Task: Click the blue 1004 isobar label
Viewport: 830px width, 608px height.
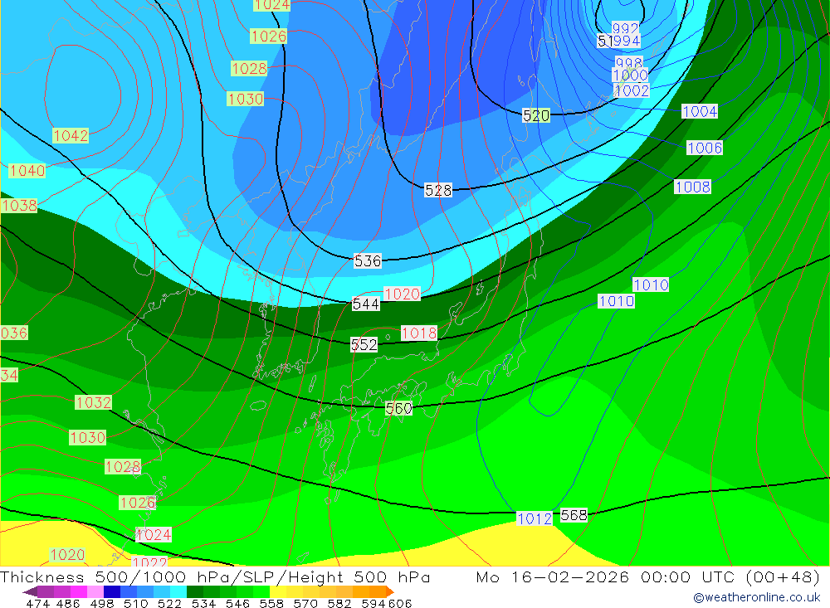Action: point(700,112)
